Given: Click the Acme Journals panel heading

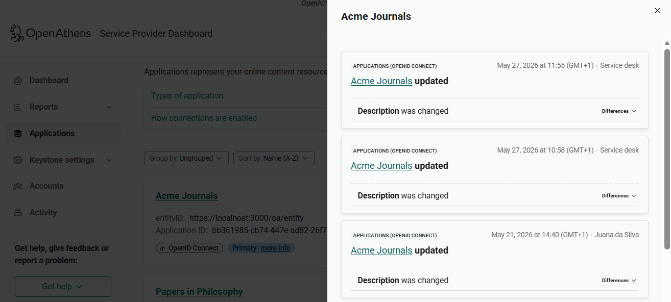Looking at the screenshot, I should pyautogui.click(x=376, y=16).
